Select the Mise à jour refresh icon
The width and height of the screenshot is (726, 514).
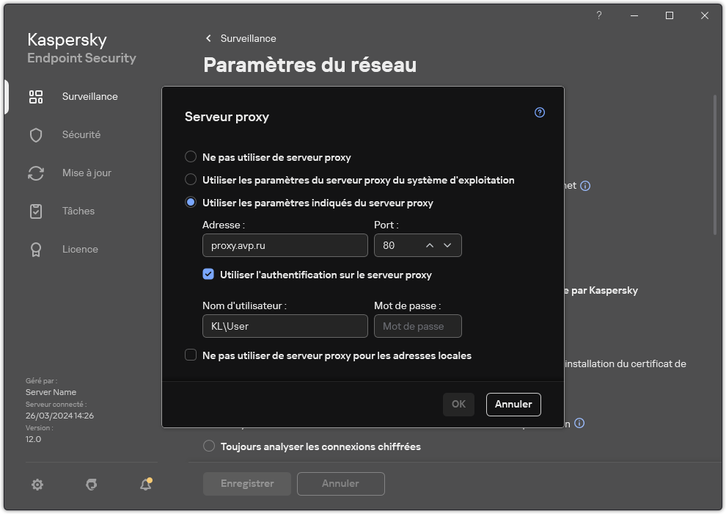[36, 173]
